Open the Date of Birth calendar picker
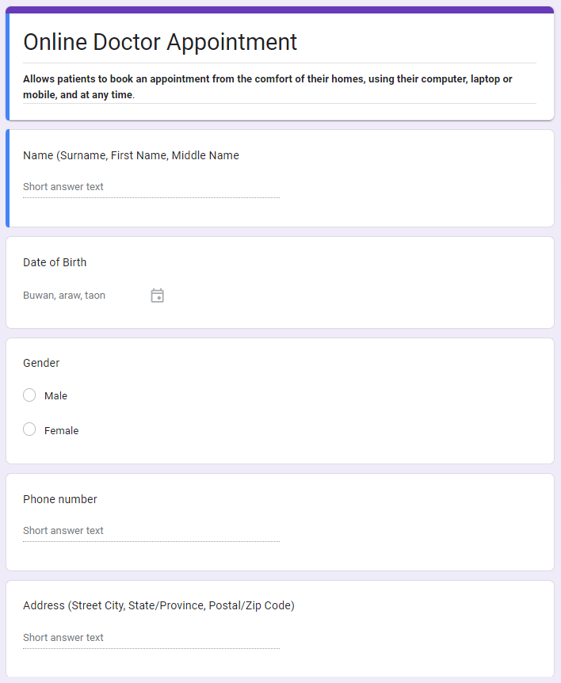 click(x=157, y=296)
